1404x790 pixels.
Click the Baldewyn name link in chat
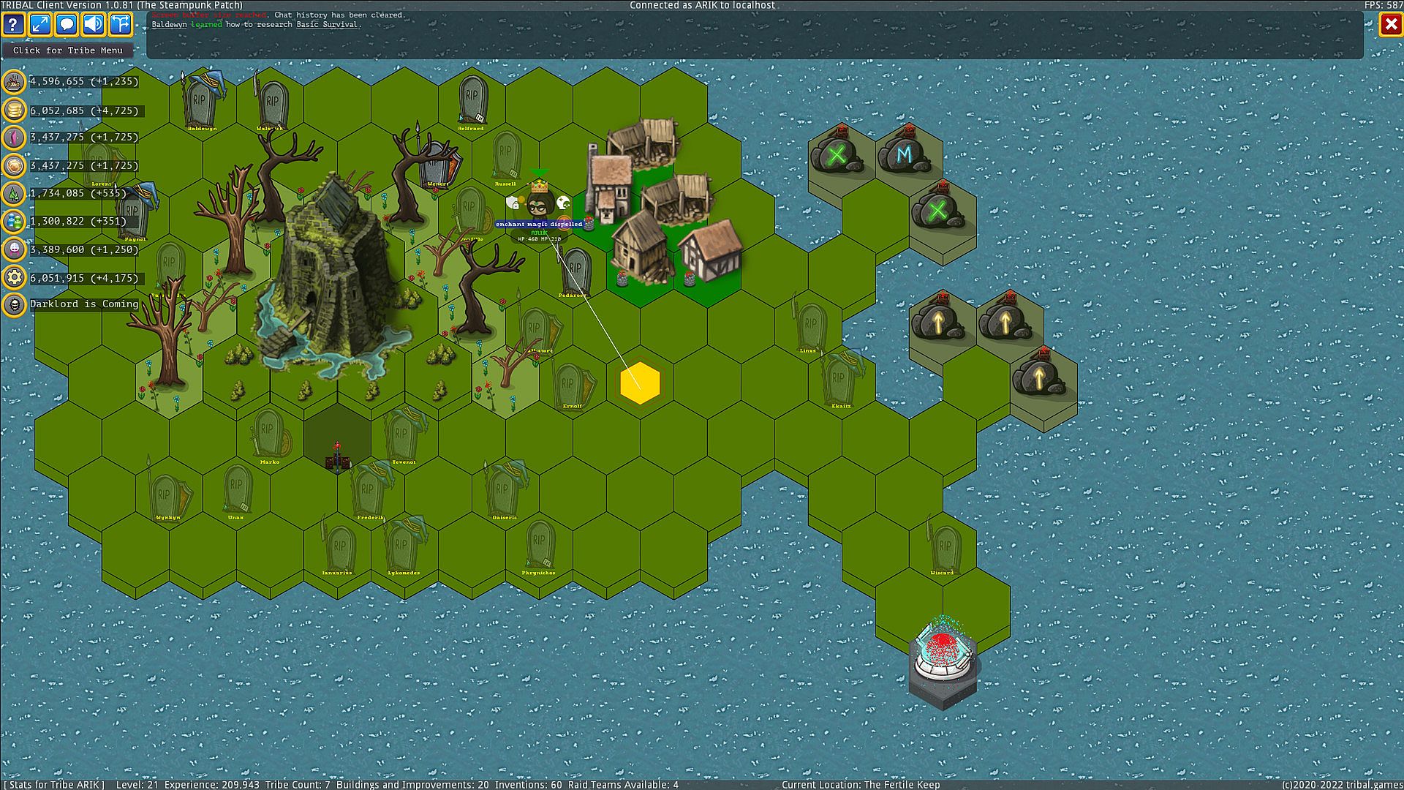pyautogui.click(x=169, y=25)
